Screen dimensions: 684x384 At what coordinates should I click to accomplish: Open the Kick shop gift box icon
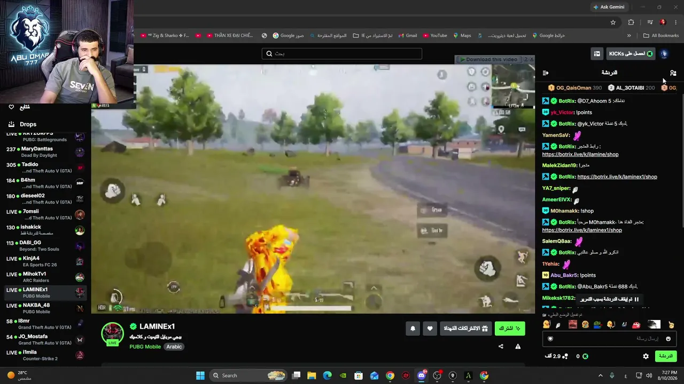[597, 54]
